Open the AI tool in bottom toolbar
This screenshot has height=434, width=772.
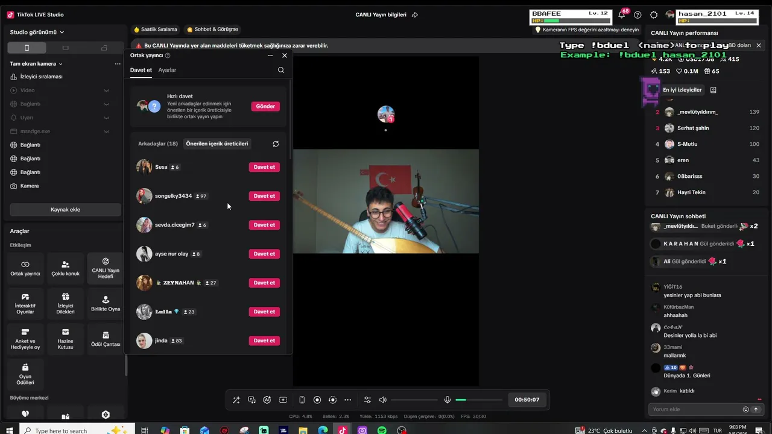pyautogui.click(x=267, y=400)
